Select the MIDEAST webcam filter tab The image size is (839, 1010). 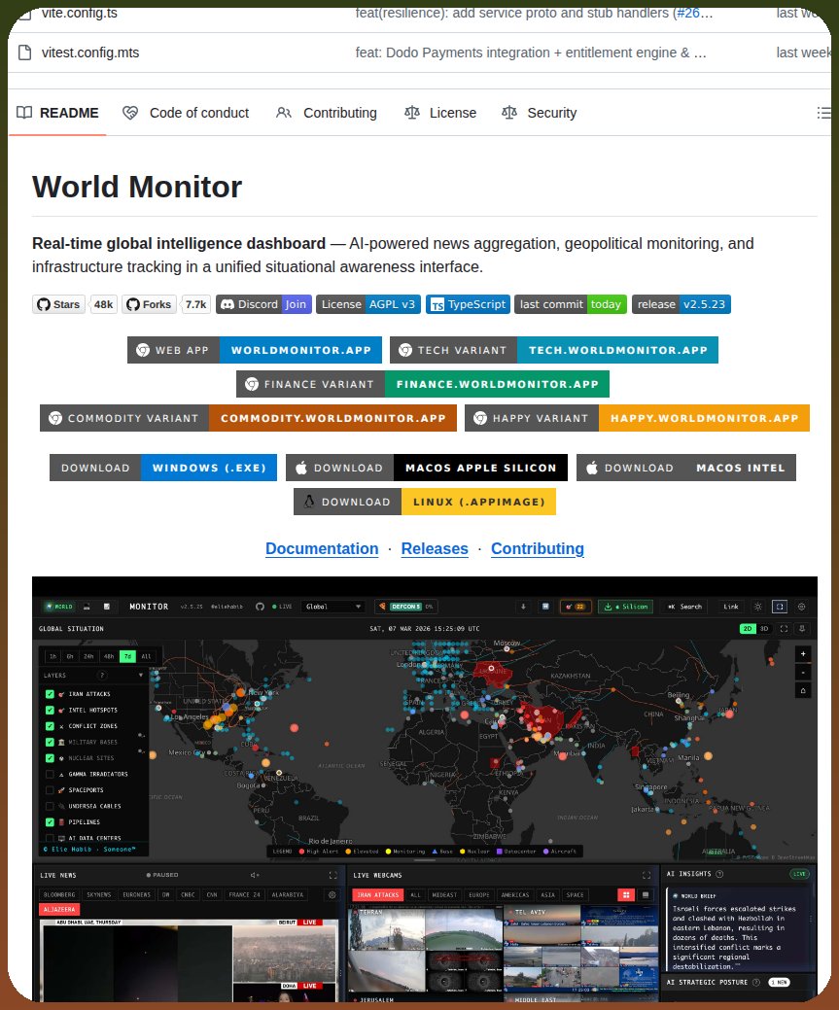444,895
